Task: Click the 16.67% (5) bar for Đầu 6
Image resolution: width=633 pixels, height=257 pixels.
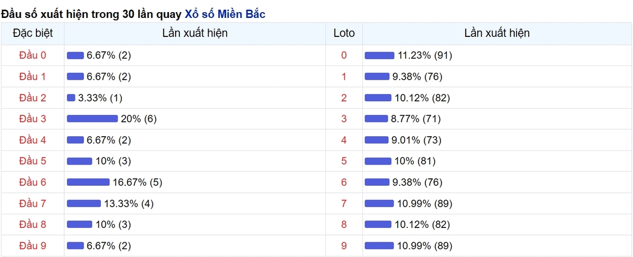Action: click(88, 182)
